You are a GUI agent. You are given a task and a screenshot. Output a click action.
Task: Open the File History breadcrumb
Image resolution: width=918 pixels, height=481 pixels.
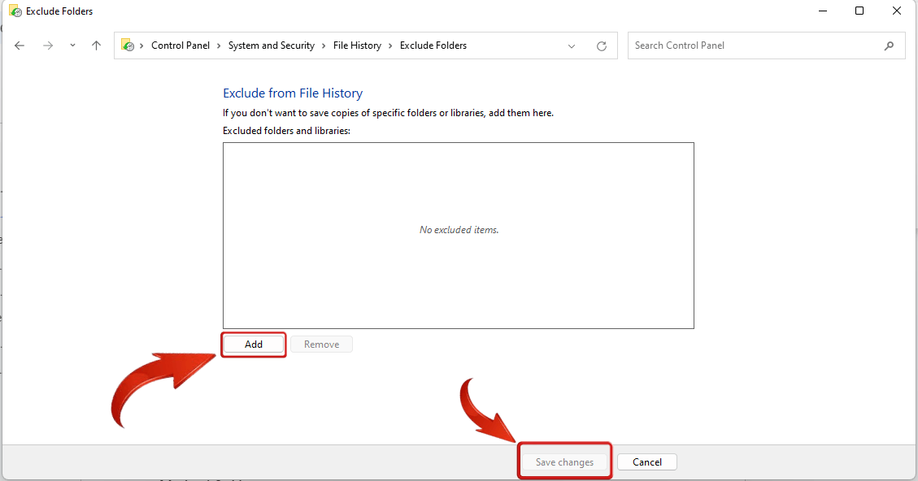[x=357, y=45]
